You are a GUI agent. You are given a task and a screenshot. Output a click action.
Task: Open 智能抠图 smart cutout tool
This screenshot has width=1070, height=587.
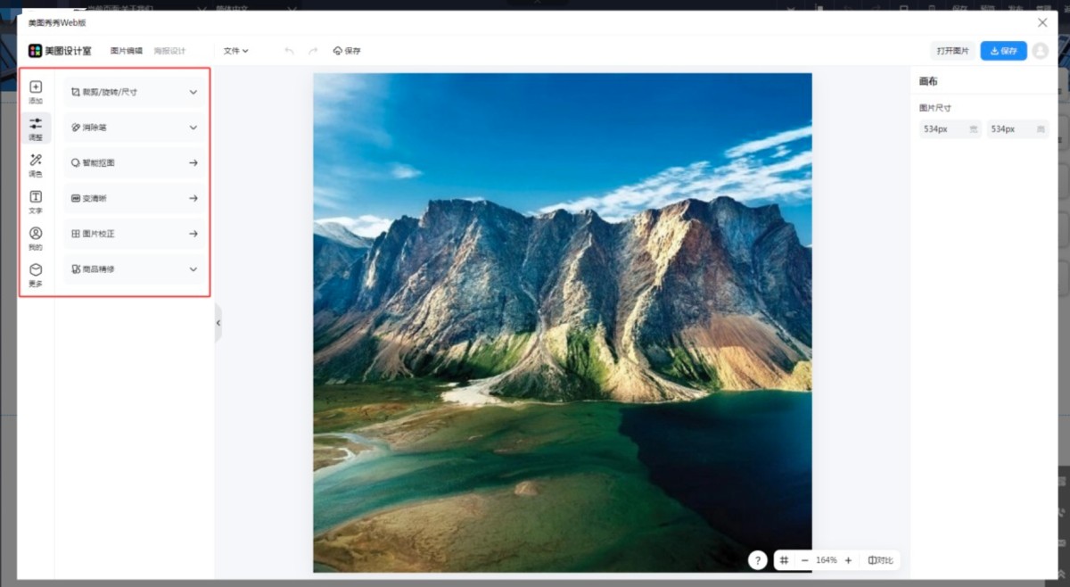pyautogui.click(x=134, y=163)
